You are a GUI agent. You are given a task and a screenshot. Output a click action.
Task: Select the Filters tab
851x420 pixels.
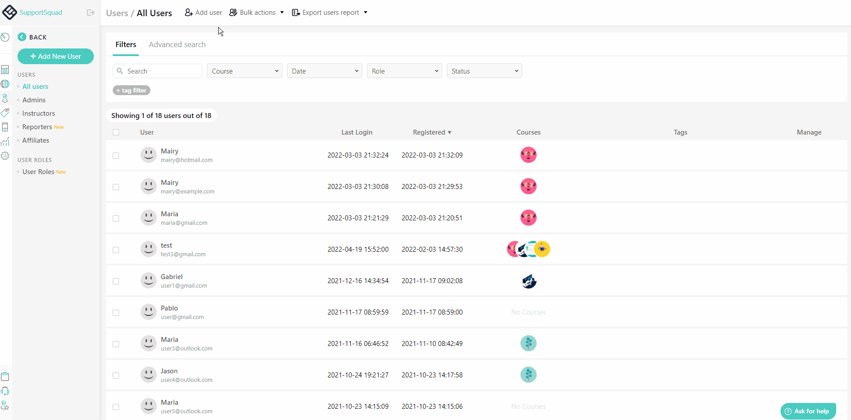tap(125, 44)
